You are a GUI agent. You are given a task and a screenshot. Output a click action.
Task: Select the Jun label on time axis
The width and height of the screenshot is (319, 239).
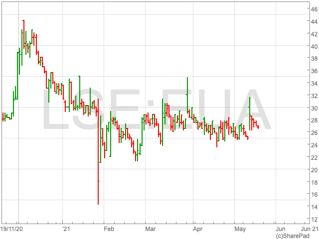pos(281,228)
